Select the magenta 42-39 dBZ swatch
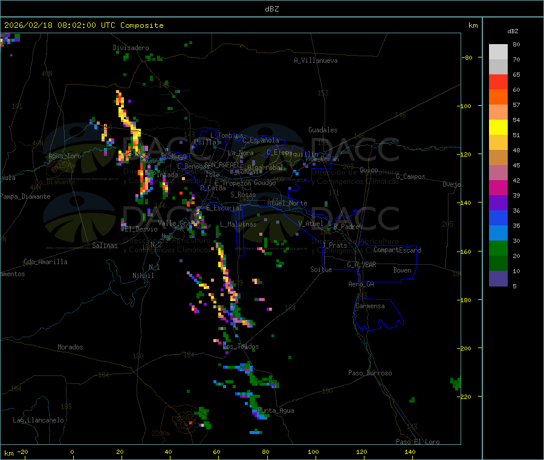544x460 pixels. [x=498, y=187]
